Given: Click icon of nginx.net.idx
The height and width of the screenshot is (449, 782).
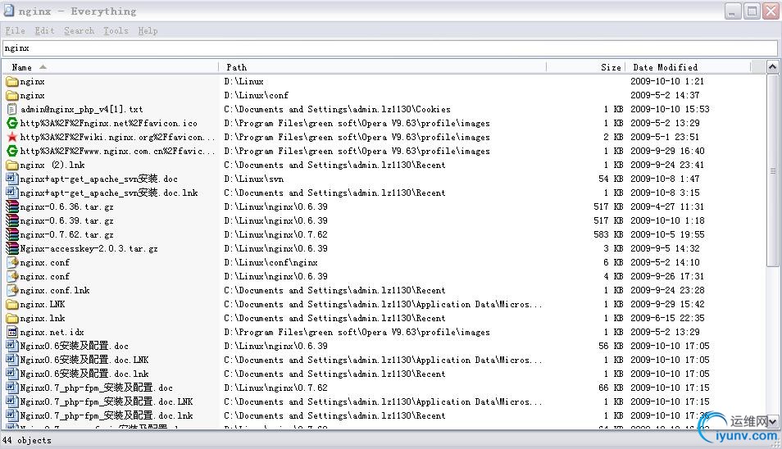Looking at the screenshot, I should coord(12,333).
